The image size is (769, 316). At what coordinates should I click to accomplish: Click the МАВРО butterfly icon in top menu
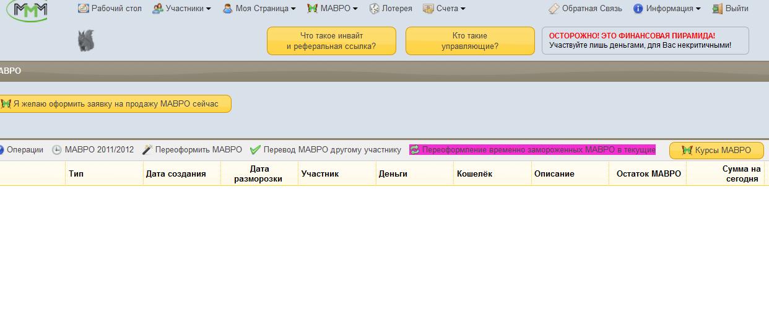(313, 9)
